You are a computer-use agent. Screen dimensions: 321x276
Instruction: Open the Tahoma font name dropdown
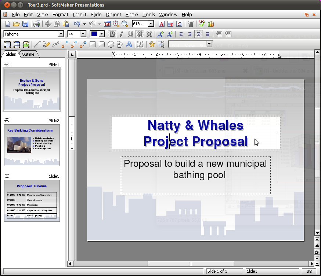pos(61,34)
